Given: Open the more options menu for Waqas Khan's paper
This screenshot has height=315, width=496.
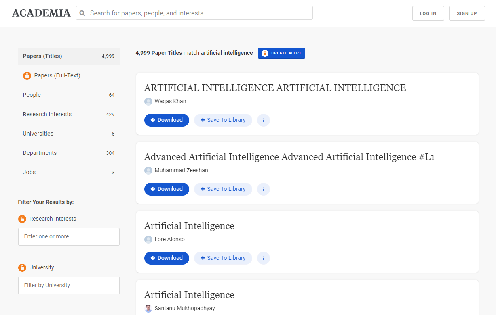Looking at the screenshot, I should coord(264,120).
